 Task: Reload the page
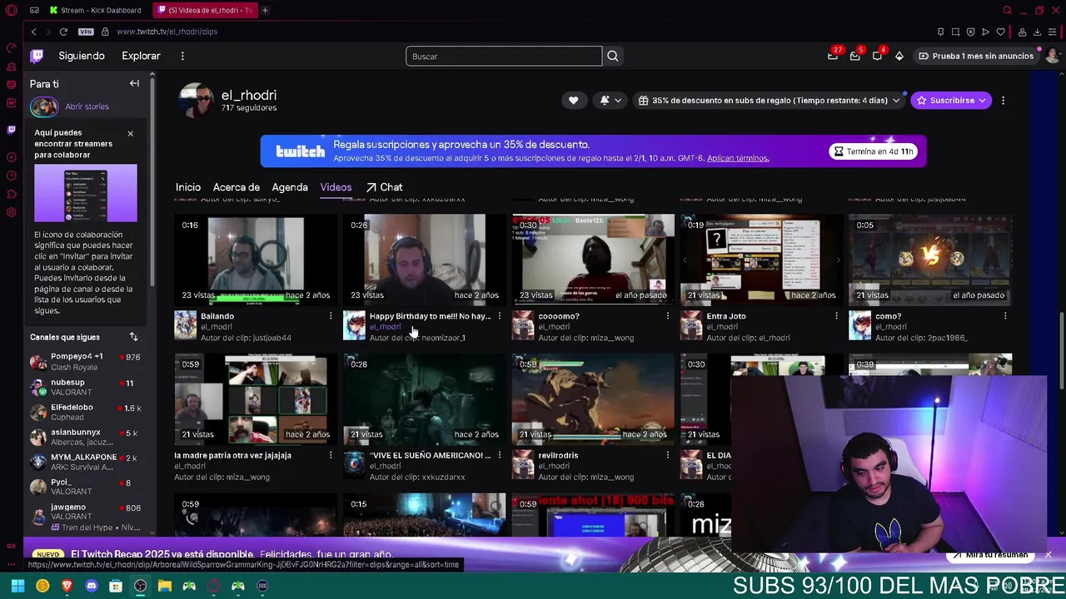pyautogui.click(x=63, y=32)
